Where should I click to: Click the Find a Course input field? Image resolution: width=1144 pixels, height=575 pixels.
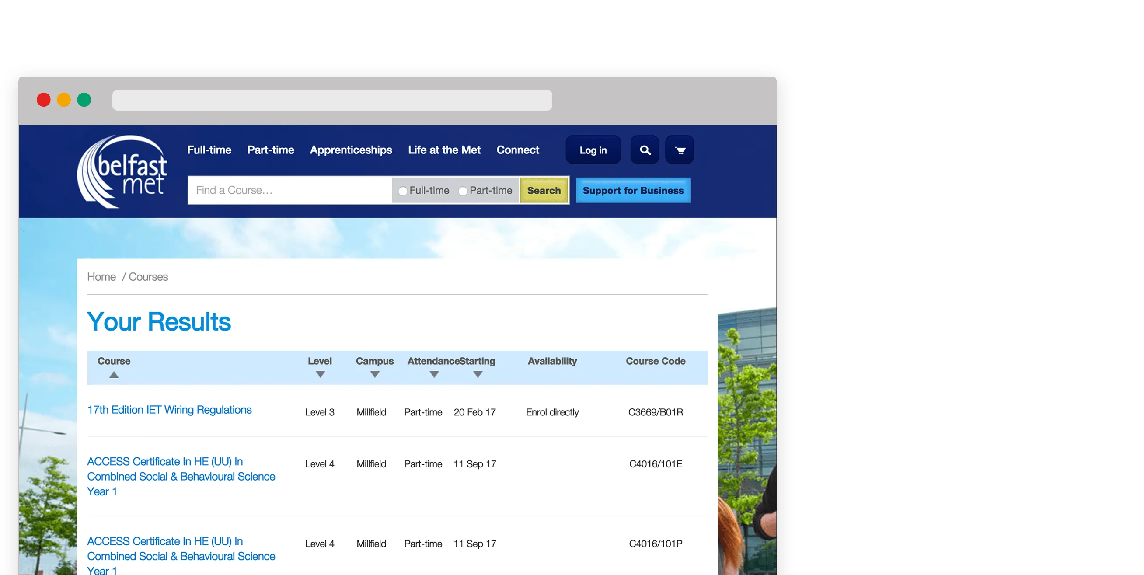pos(289,190)
